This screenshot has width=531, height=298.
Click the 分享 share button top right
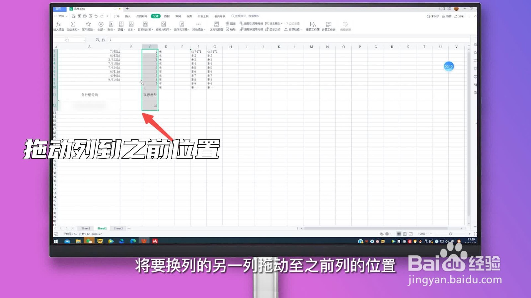459,16
